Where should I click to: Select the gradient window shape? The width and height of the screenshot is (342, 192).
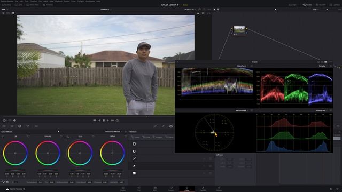[134, 173]
